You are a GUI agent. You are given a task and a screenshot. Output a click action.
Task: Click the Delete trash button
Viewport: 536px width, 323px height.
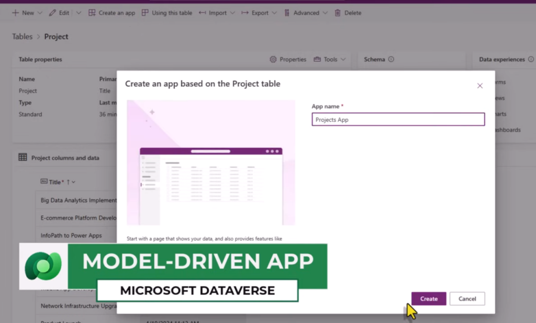348,13
